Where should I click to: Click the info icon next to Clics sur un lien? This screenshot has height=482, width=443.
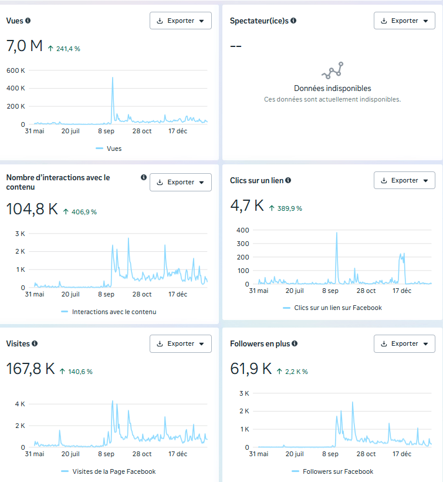pyautogui.click(x=288, y=181)
